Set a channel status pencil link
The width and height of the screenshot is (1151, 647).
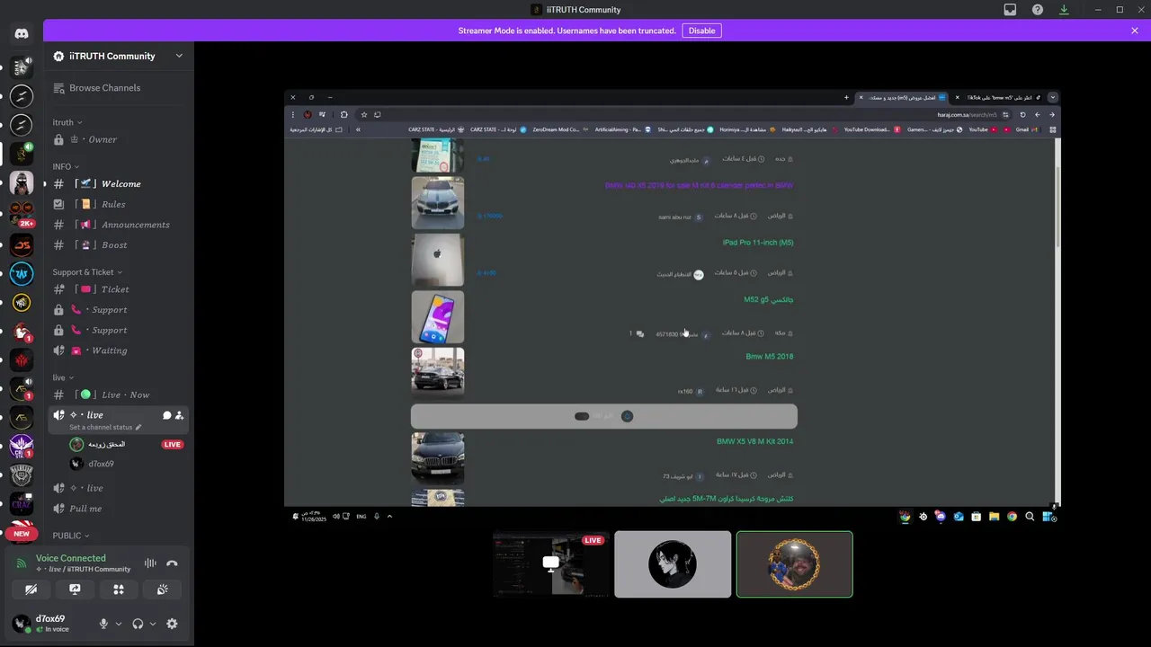(105, 428)
